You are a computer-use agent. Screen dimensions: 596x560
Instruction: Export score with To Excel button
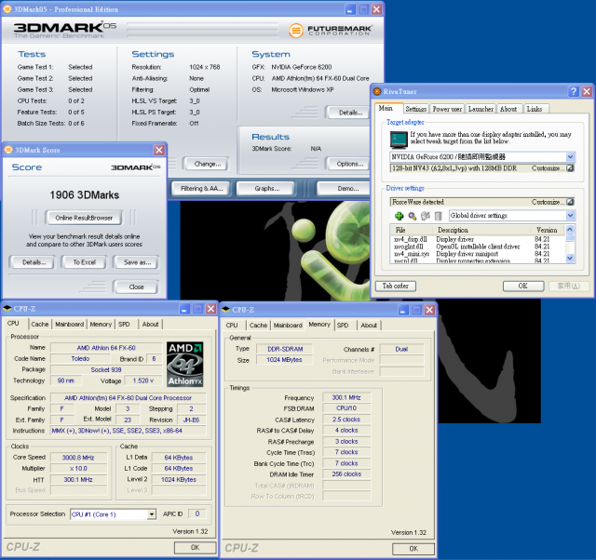pos(84,262)
